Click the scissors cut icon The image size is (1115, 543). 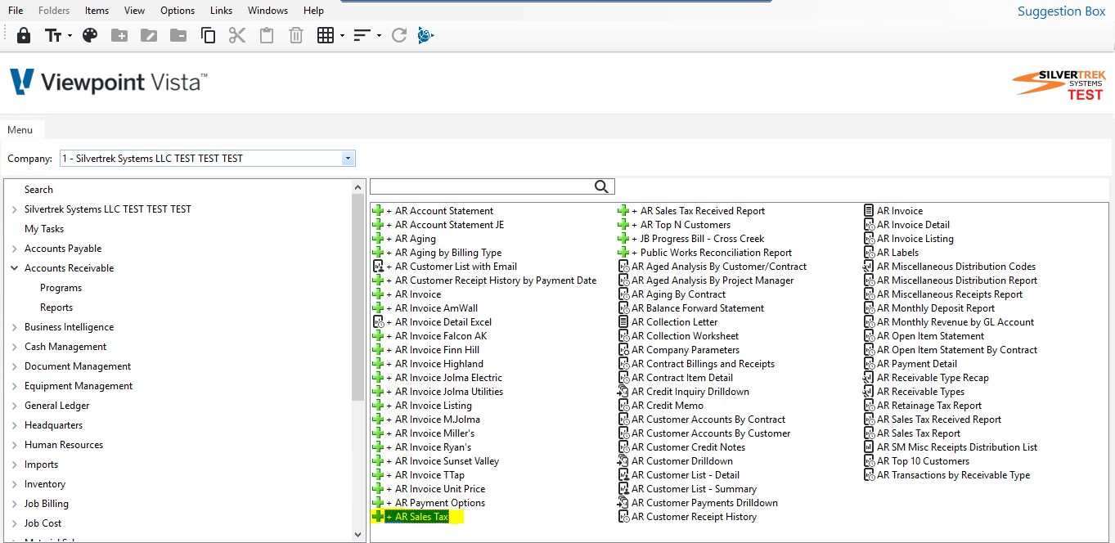coord(237,35)
